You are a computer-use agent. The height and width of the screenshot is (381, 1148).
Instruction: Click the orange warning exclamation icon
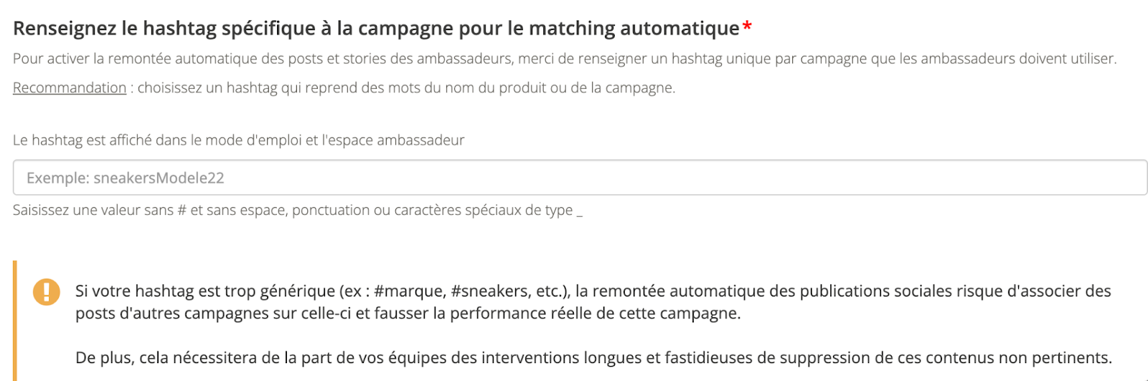click(47, 291)
